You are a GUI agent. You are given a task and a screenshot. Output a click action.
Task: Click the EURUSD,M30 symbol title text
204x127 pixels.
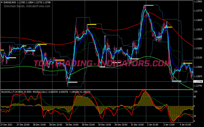tap(10, 2)
